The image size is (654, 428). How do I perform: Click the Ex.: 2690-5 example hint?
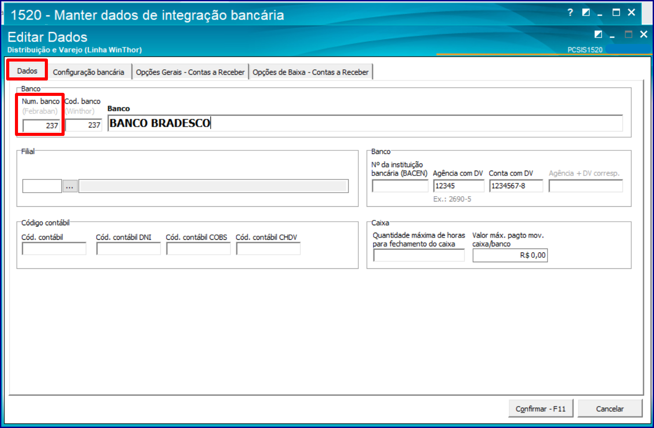pyautogui.click(x=452, y=199)
